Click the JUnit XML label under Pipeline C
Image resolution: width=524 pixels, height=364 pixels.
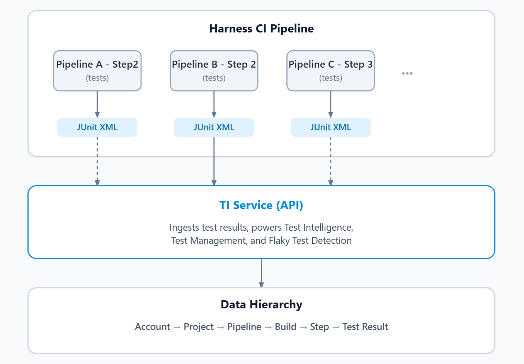coord(331,128)
